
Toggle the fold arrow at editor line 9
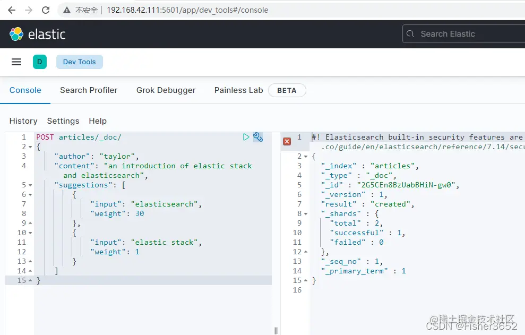coord(30,223)
